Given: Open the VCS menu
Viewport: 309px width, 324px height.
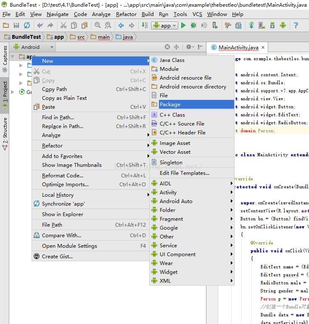Looking at the screenshot, I should tap(197, 14).
